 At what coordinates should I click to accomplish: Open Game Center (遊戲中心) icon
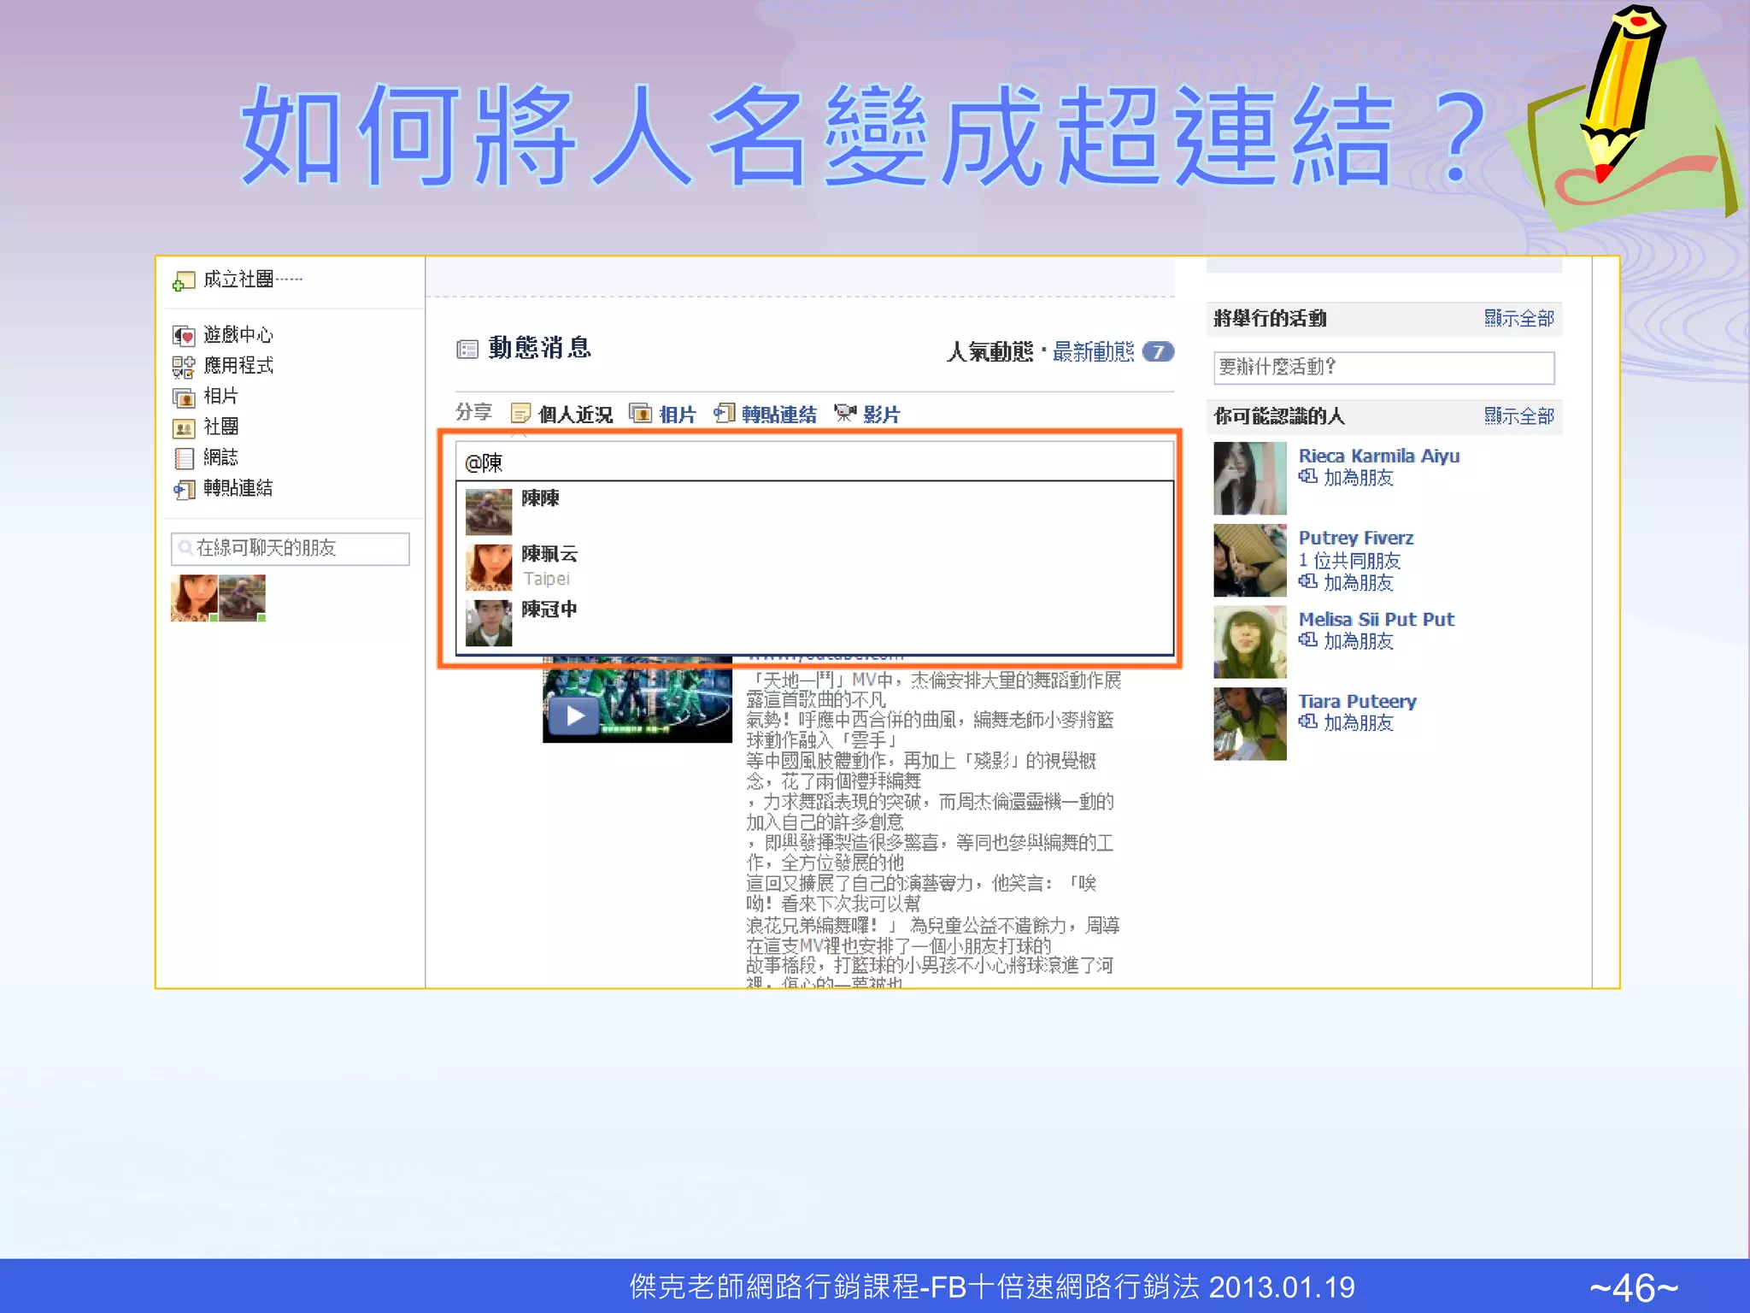183,335
